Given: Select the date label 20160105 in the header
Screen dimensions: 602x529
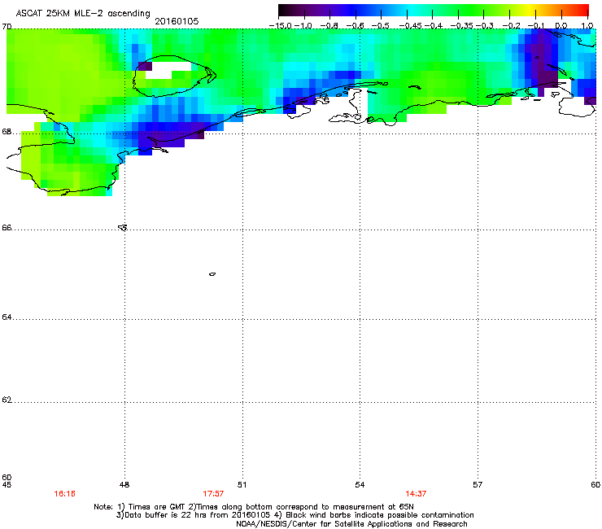Looking at the screenshot, I should [x=177, y=21].
